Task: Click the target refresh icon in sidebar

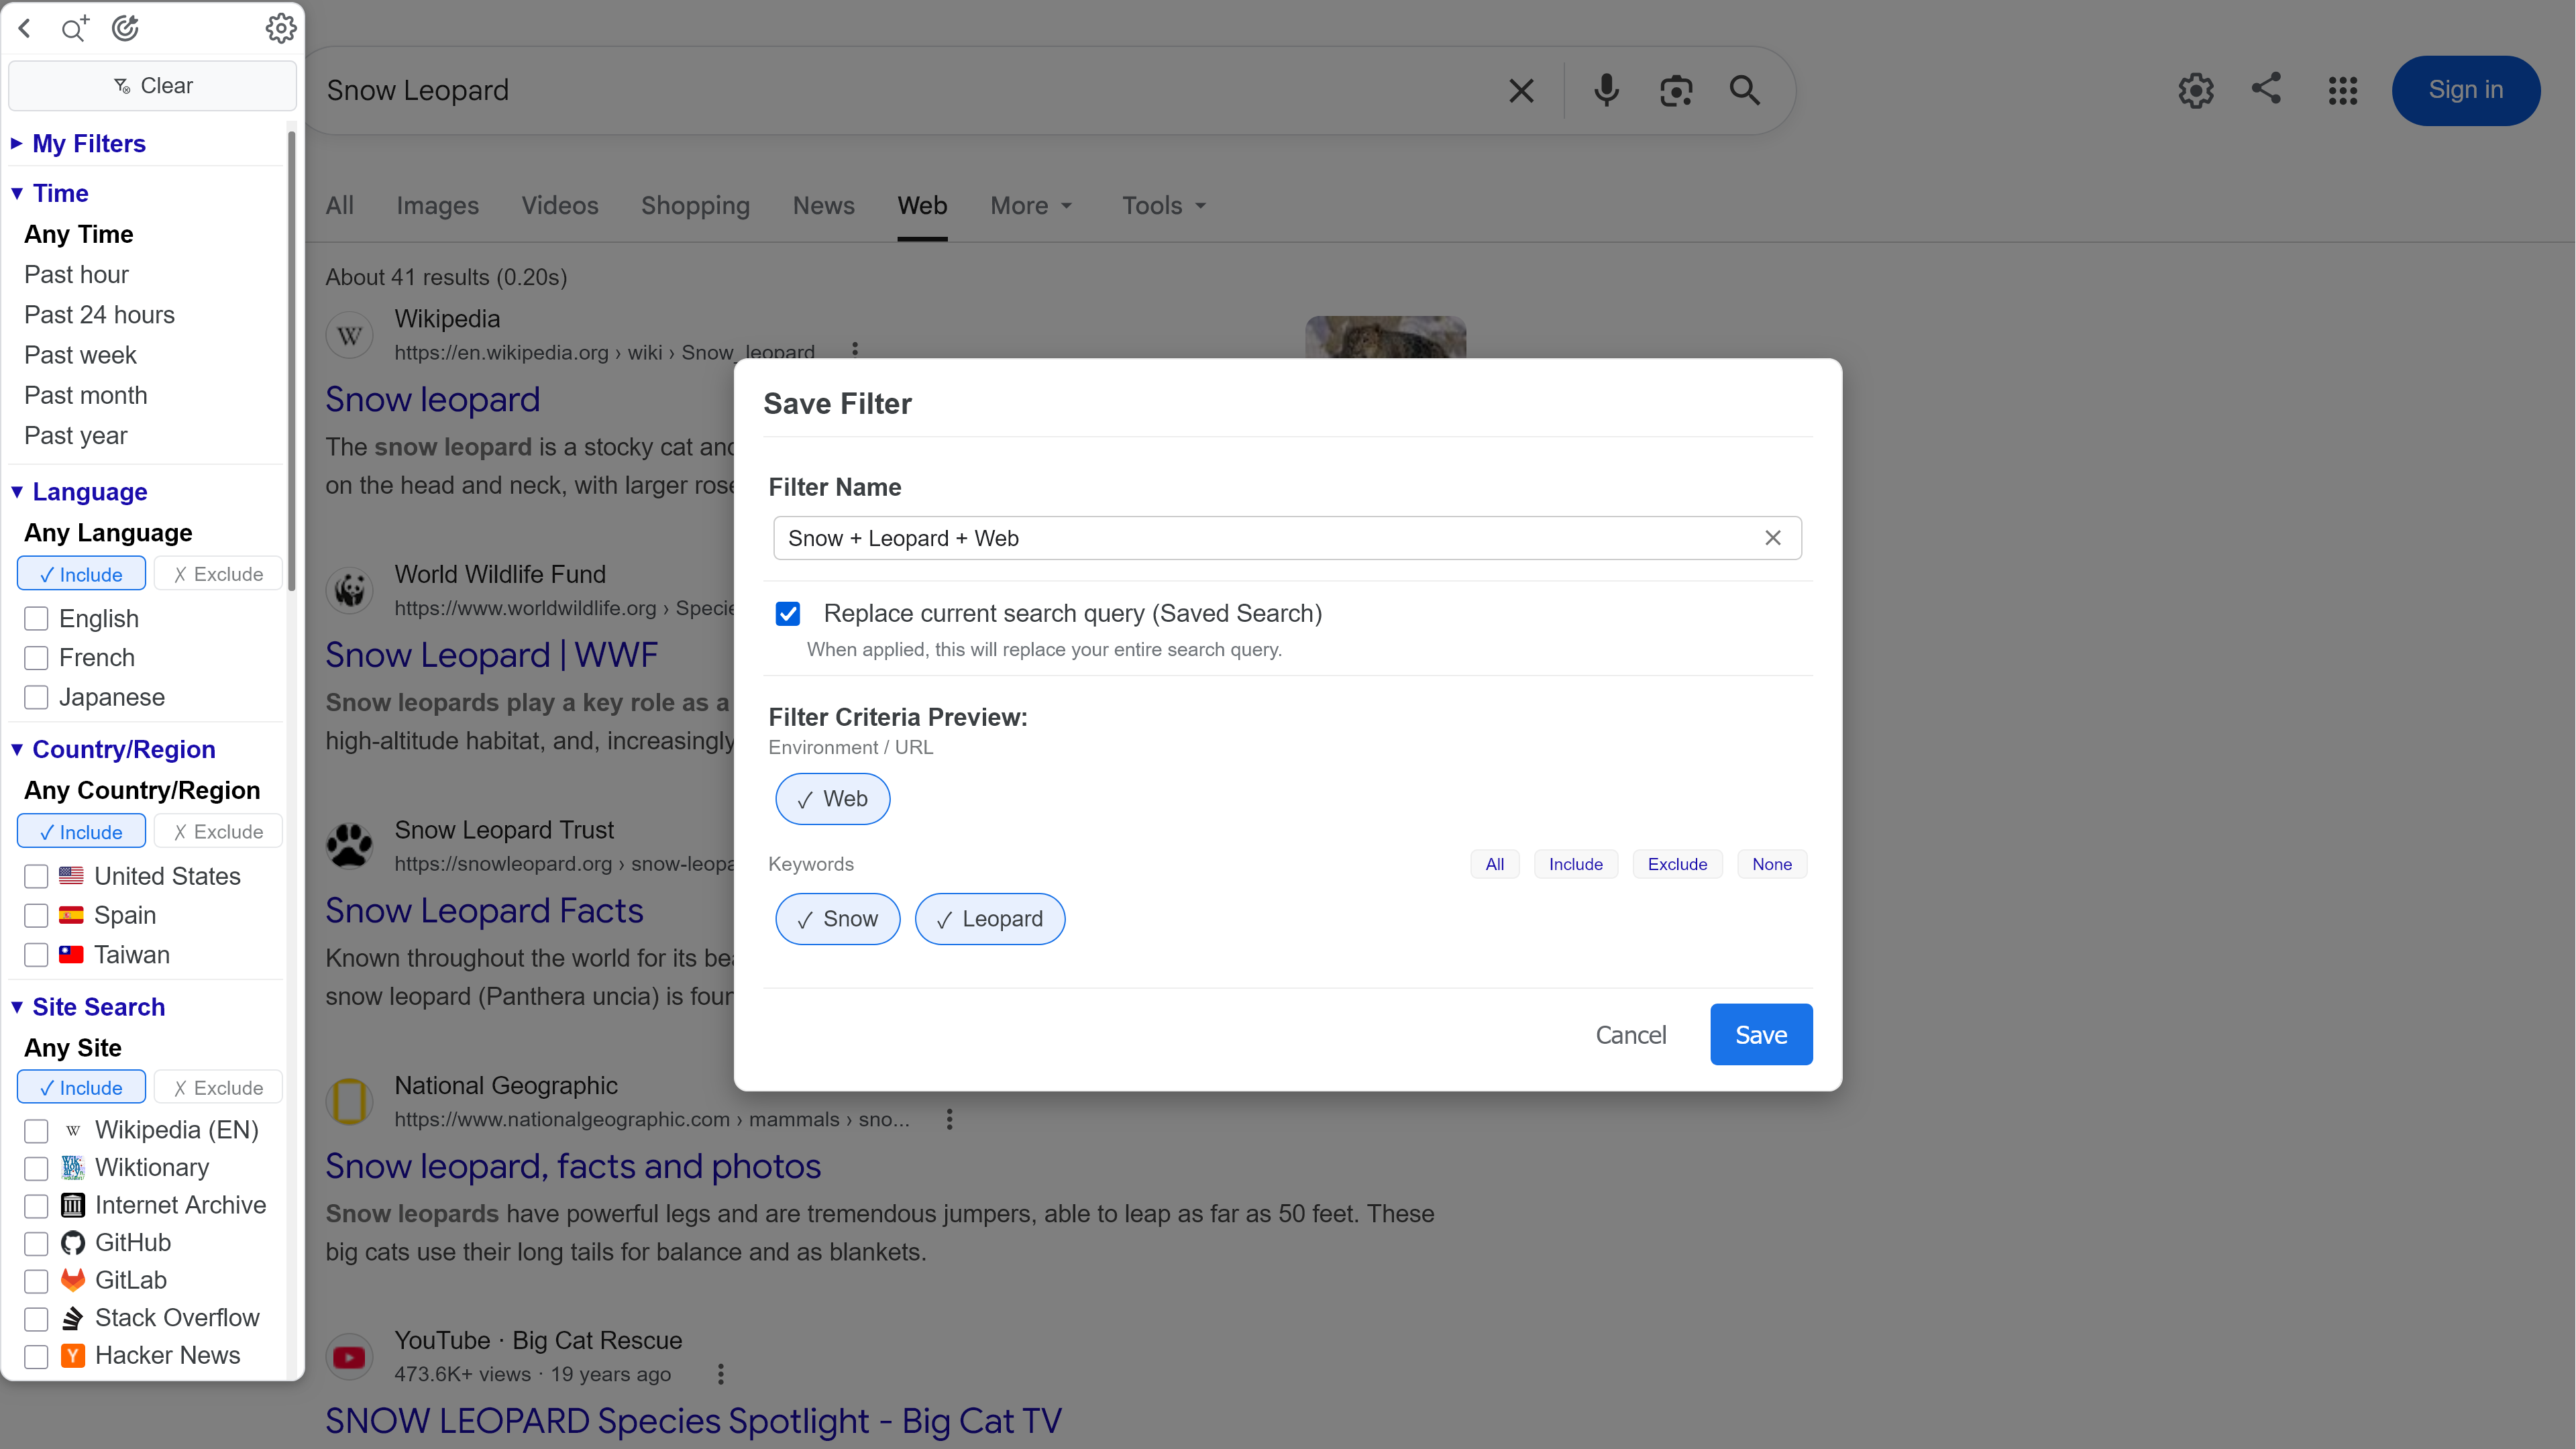Action: [x=125, y=28]
